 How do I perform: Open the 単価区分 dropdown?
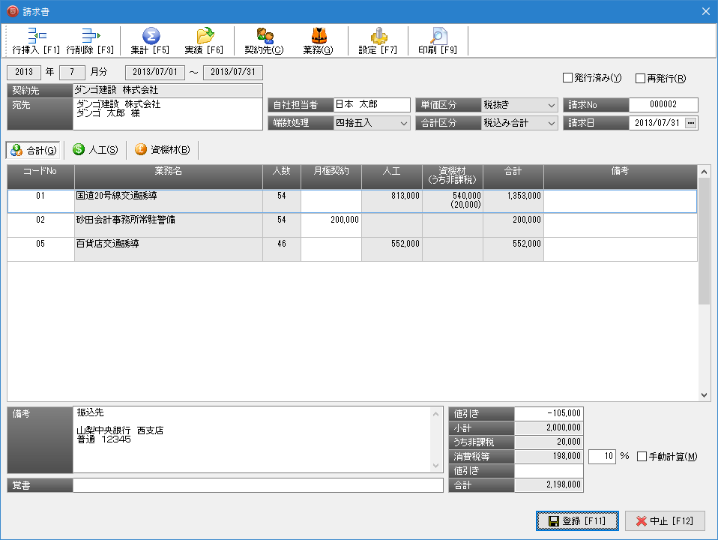552,105
